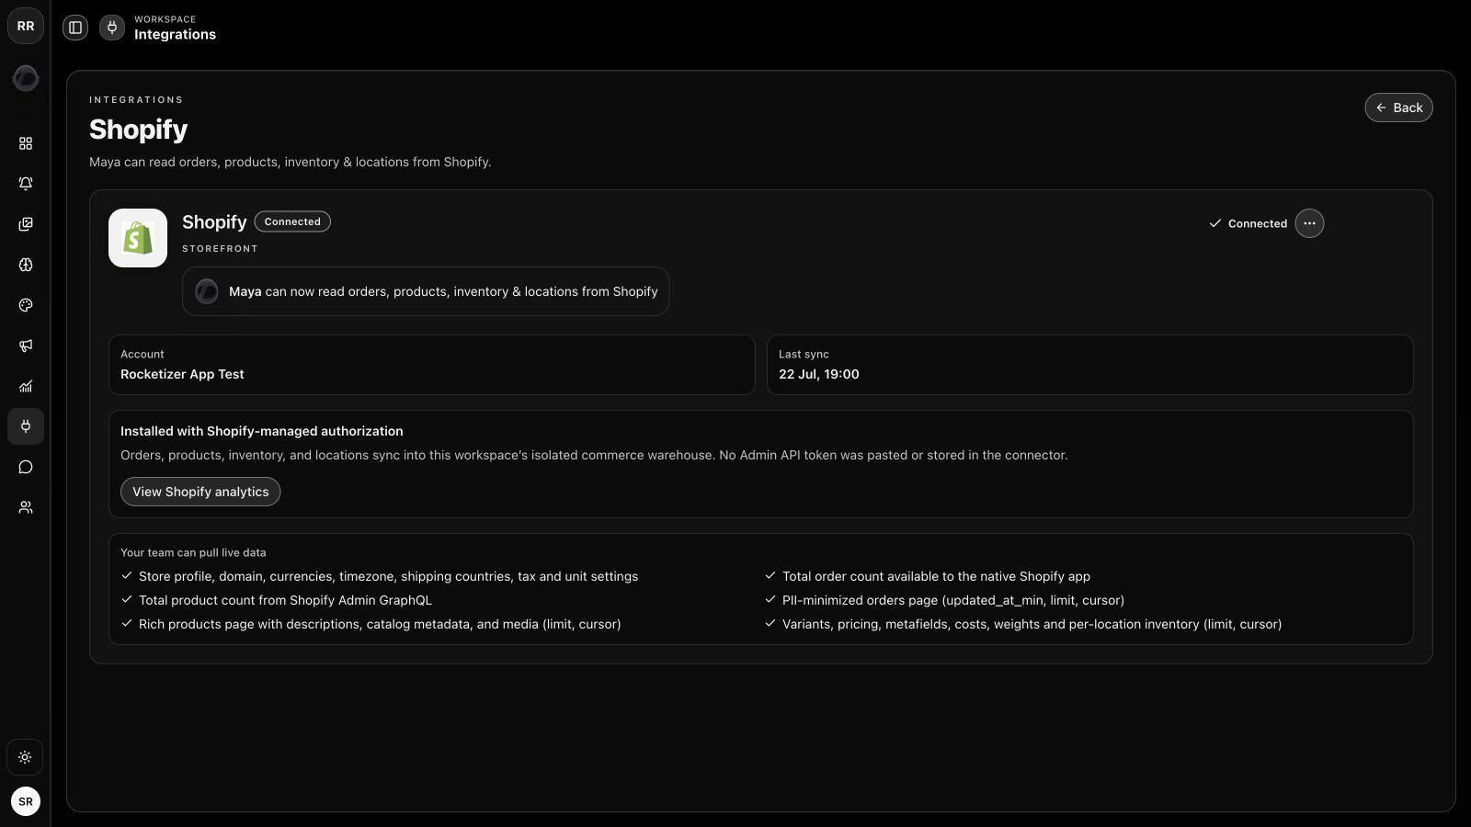The height and width of the screenshot is (827, 1471).
Task: Select the last sync time 22 Jul, 19:00
Action: (819, 374)
